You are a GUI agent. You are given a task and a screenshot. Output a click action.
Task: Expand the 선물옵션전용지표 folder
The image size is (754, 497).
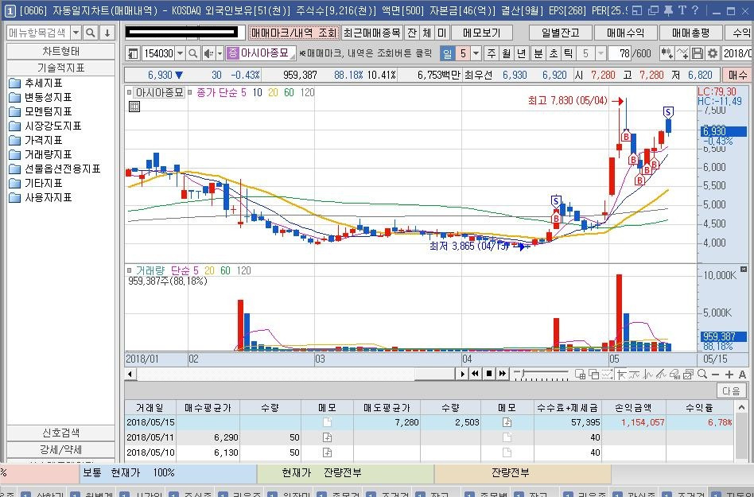(x=55, y=169)
